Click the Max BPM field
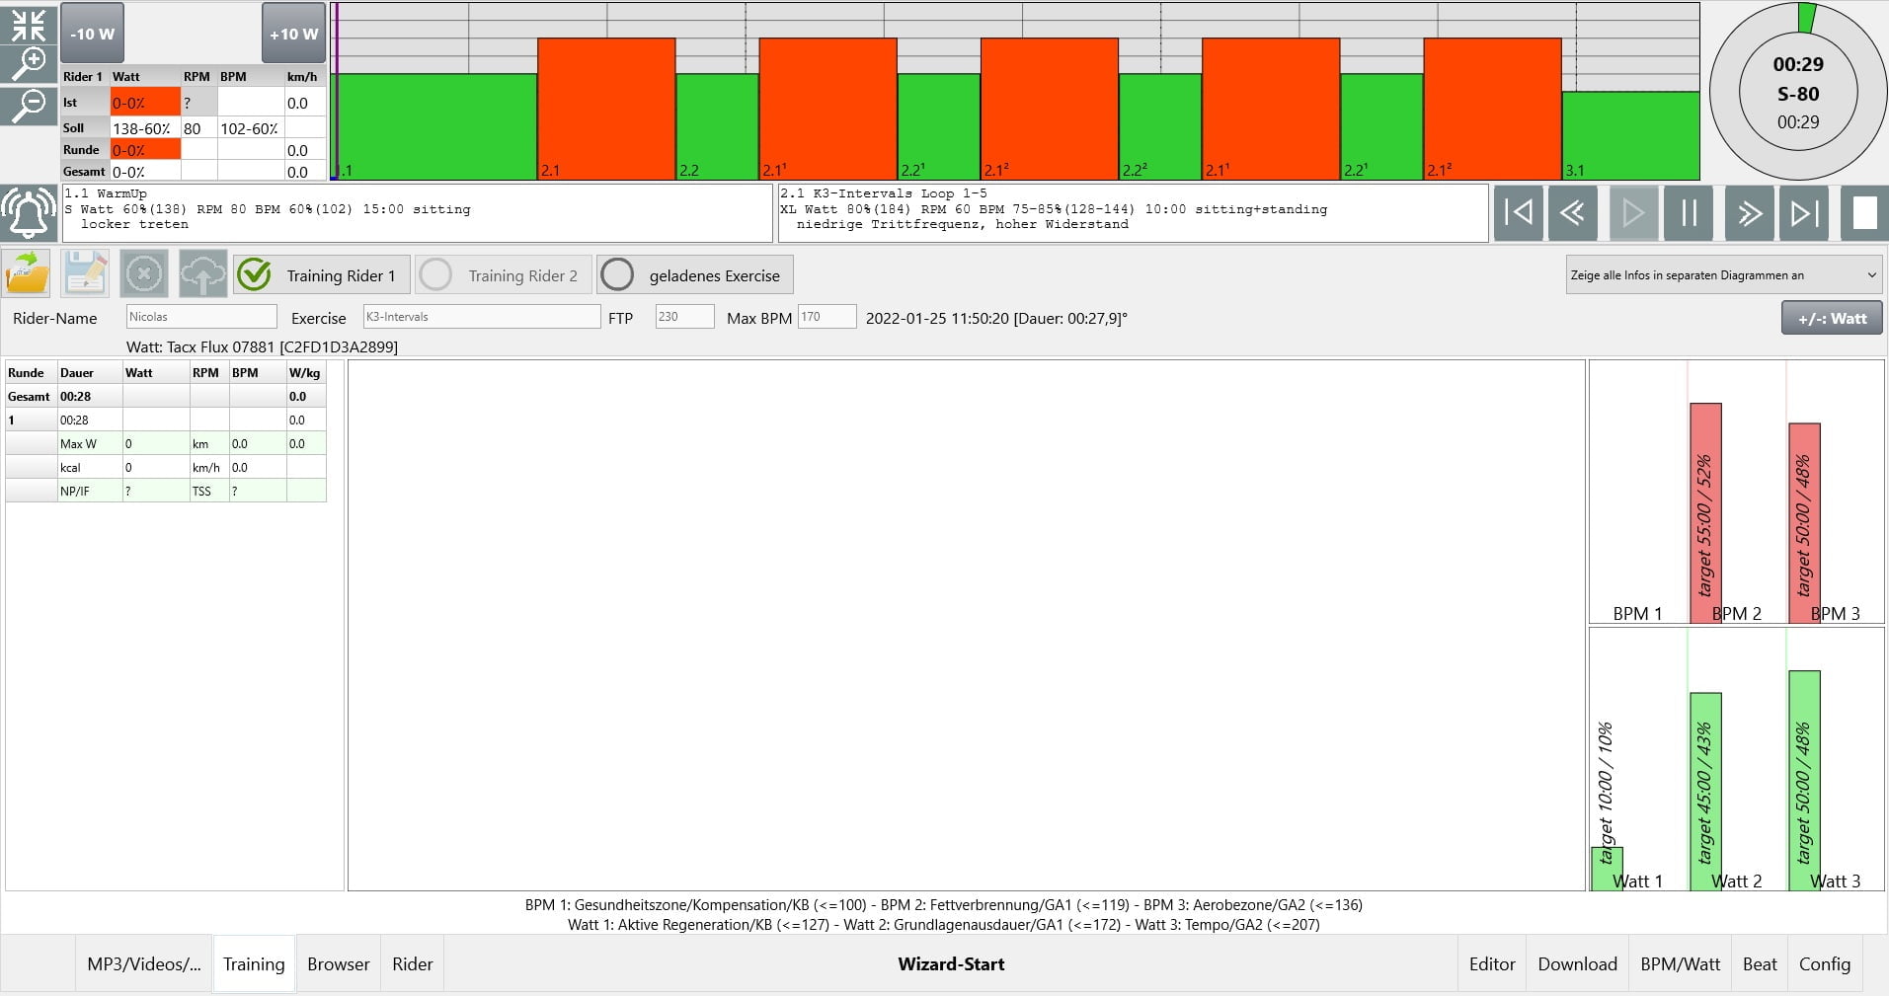 coord(826,317)
